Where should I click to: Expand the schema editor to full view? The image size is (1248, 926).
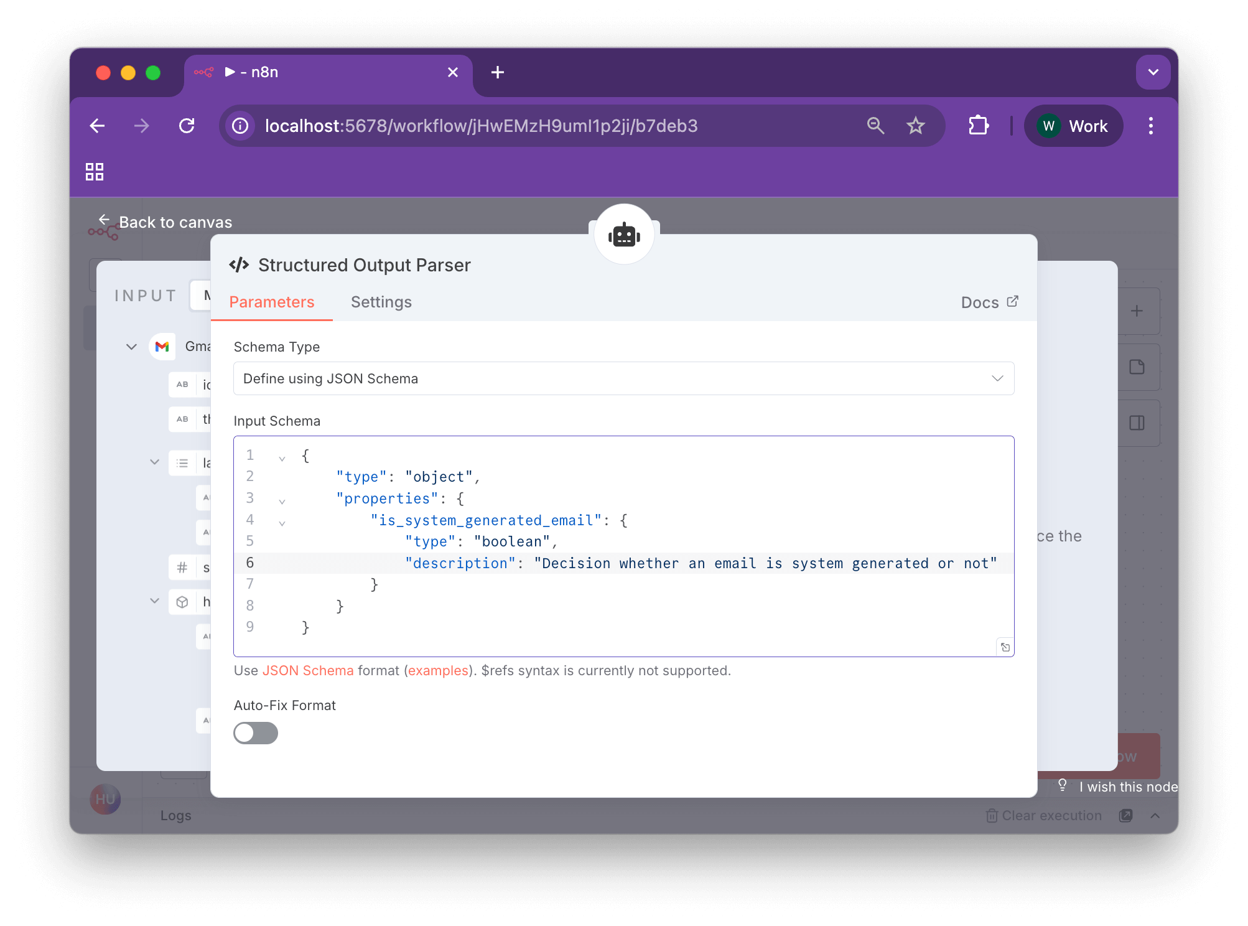coord(1005,647)
